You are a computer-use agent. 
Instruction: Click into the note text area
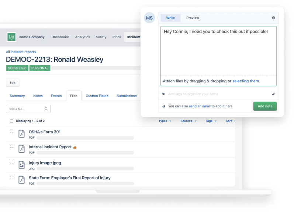[218, 51]
